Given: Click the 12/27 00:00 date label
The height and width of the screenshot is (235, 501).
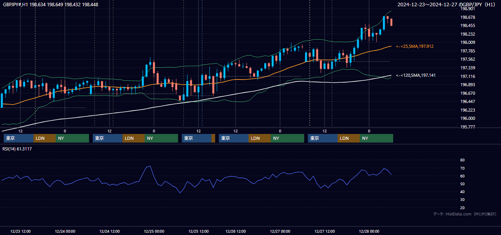Looking at the screenshot, I should [280, 231].
